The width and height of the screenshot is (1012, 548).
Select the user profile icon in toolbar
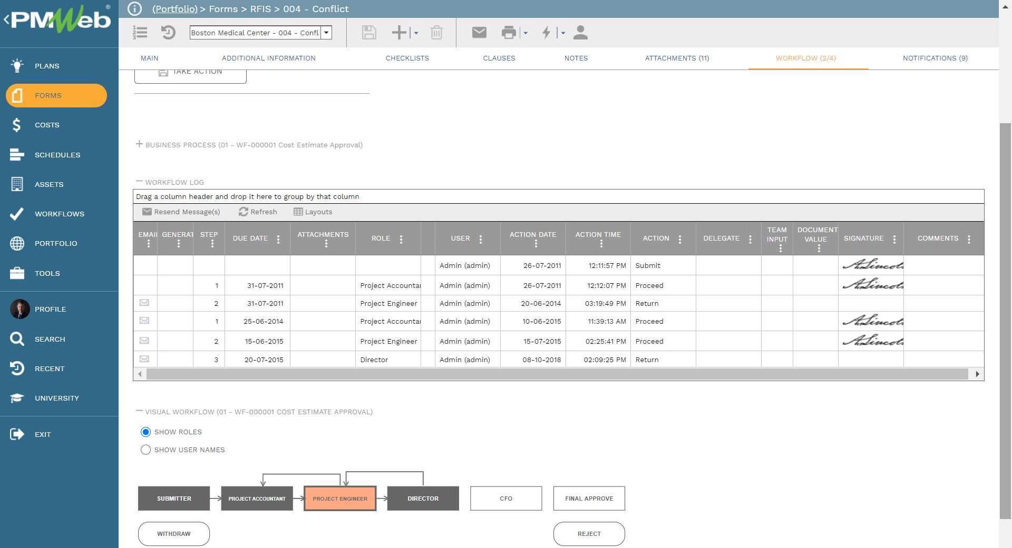[580, 33]
